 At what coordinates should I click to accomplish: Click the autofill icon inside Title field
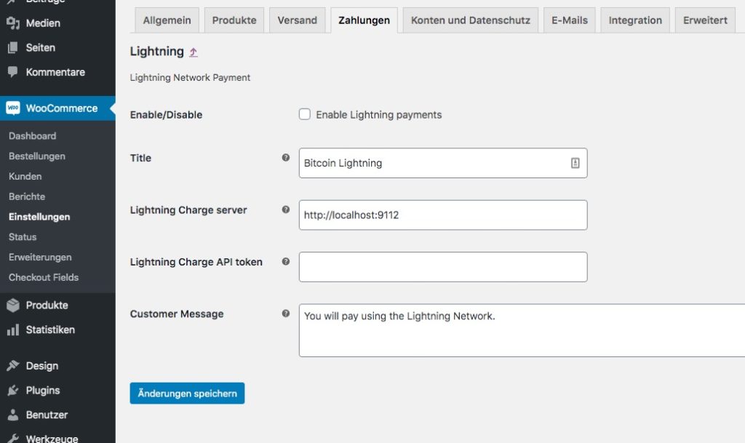click(x=575, y=163)
